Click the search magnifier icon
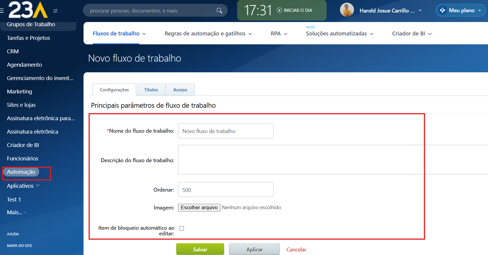488x255 pixels. tap(219, 11)
